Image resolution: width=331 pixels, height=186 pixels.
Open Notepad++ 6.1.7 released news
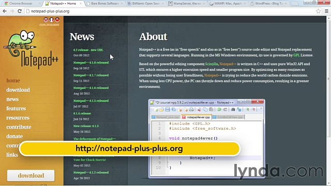(91, 75)
